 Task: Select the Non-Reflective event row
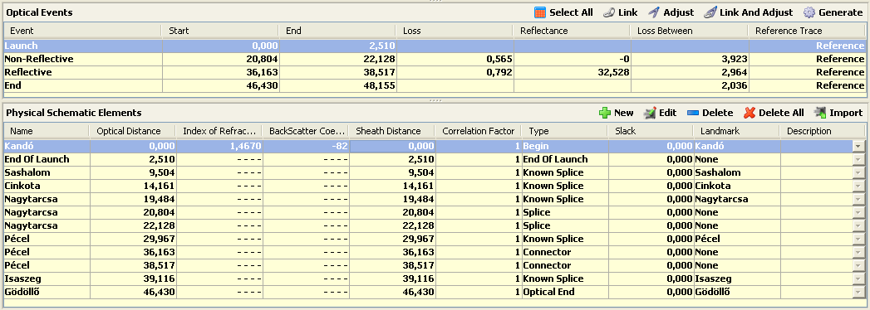click(x=435, y=59)
